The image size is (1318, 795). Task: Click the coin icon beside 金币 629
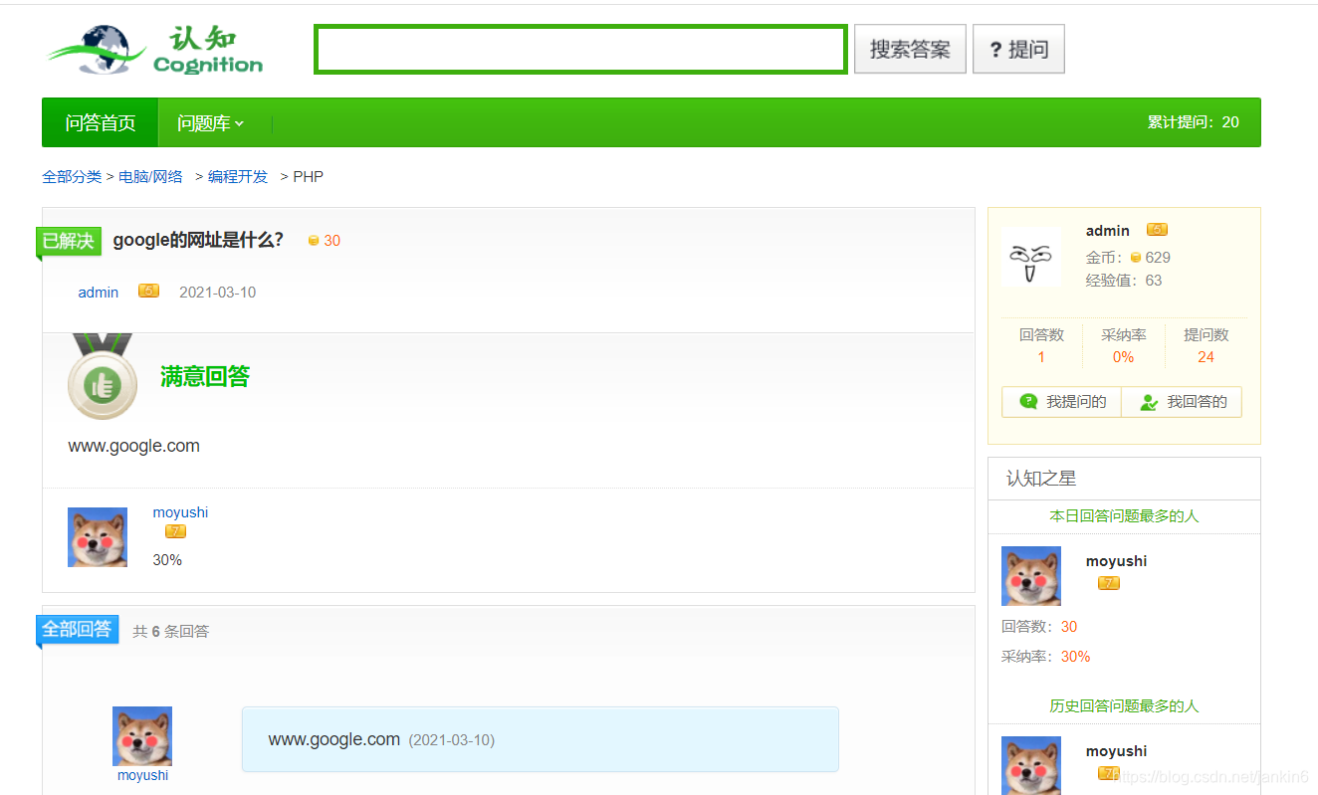[1136, 257]
